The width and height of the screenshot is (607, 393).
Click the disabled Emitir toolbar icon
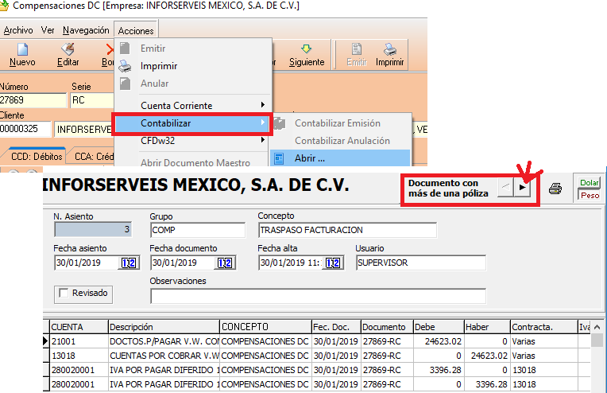click(356, 49)
